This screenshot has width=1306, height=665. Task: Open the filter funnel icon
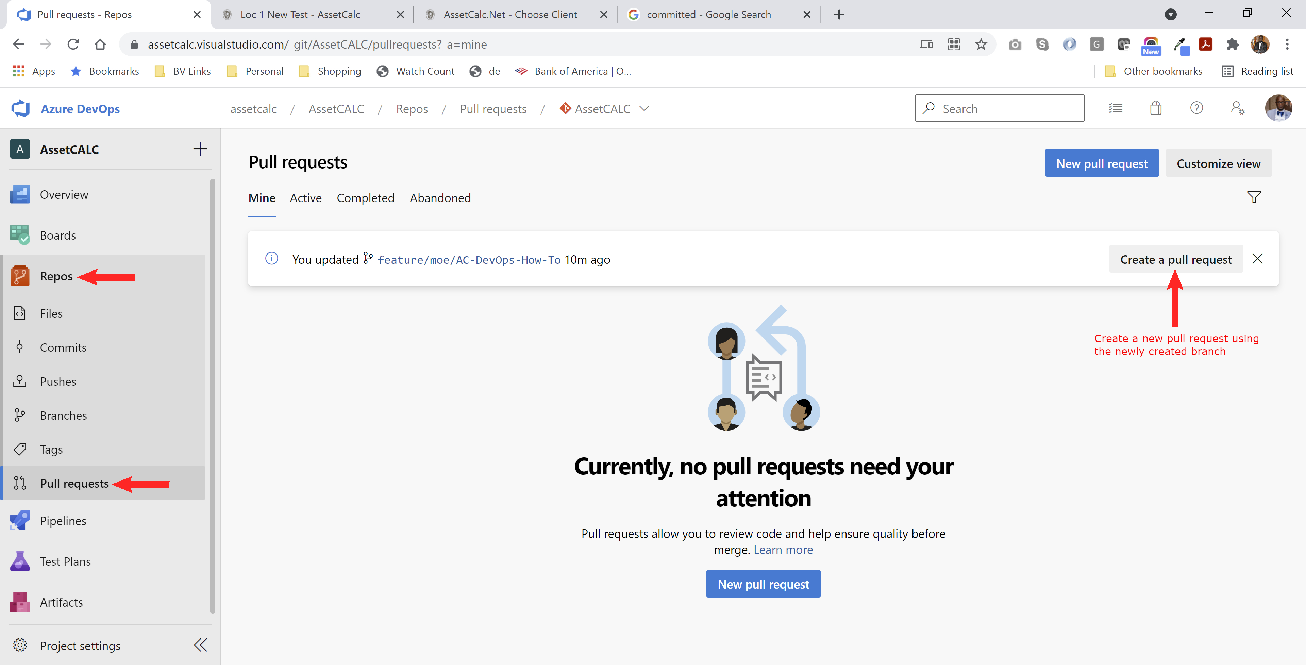(1253, 197)
